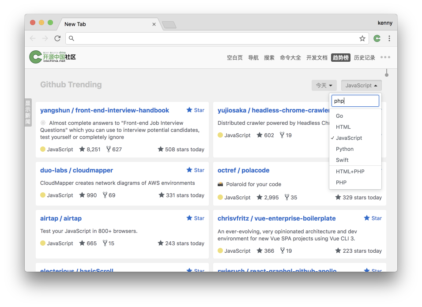Click the browser address bar
The height and width of the screenshot is (307, 422).
coord(217,38)
